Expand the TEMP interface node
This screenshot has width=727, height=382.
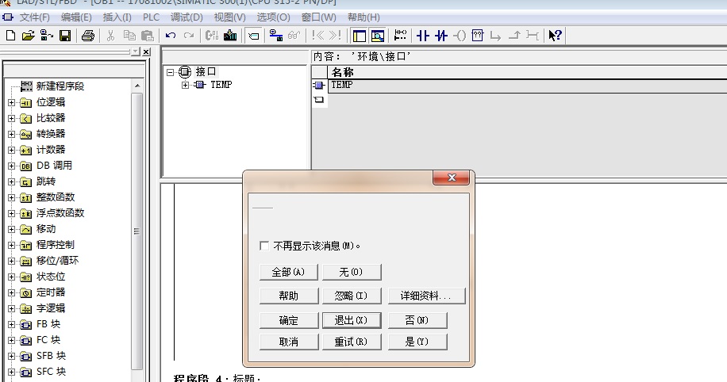(185, 85)
